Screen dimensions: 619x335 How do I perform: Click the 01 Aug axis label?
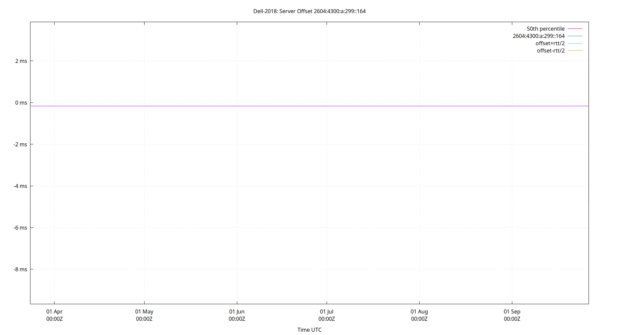(x=419, y=311)
